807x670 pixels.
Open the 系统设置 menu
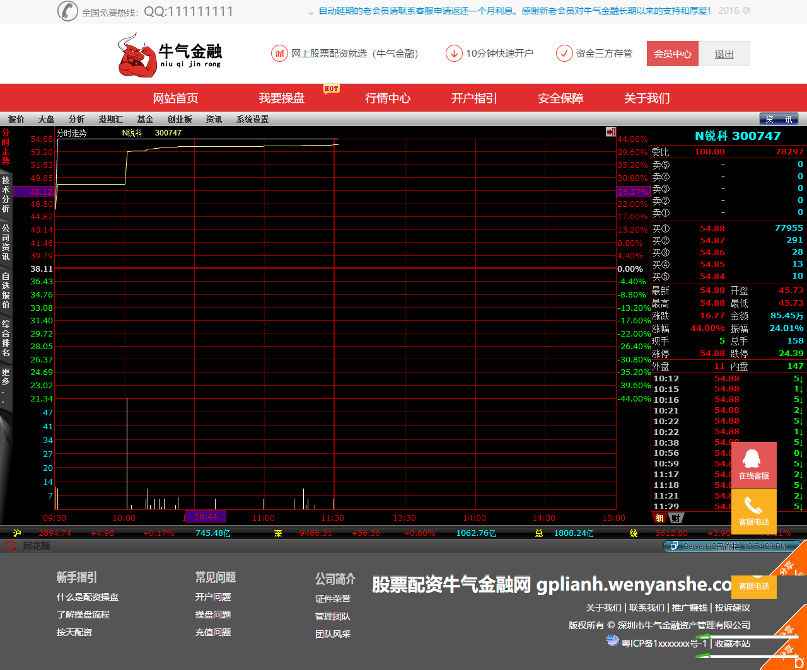click(x=252, y=119)
